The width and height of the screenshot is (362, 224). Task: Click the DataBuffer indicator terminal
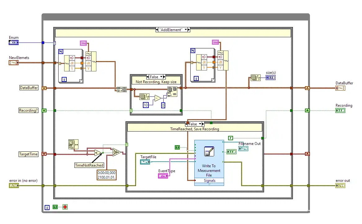[x=340, y=88]
